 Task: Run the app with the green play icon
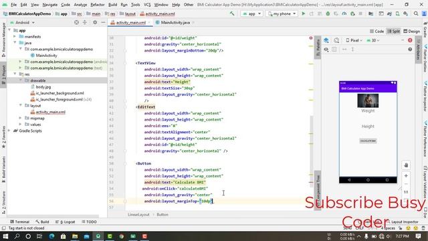click(x=303, y=13)
